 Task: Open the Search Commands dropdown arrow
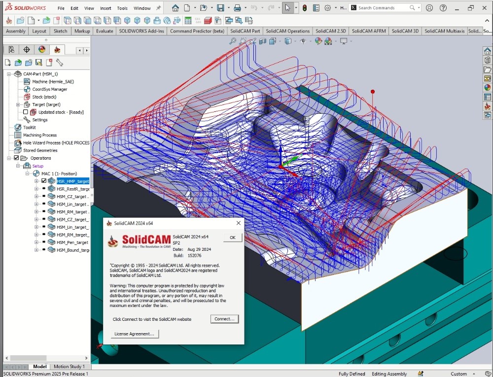pos(419,8)
